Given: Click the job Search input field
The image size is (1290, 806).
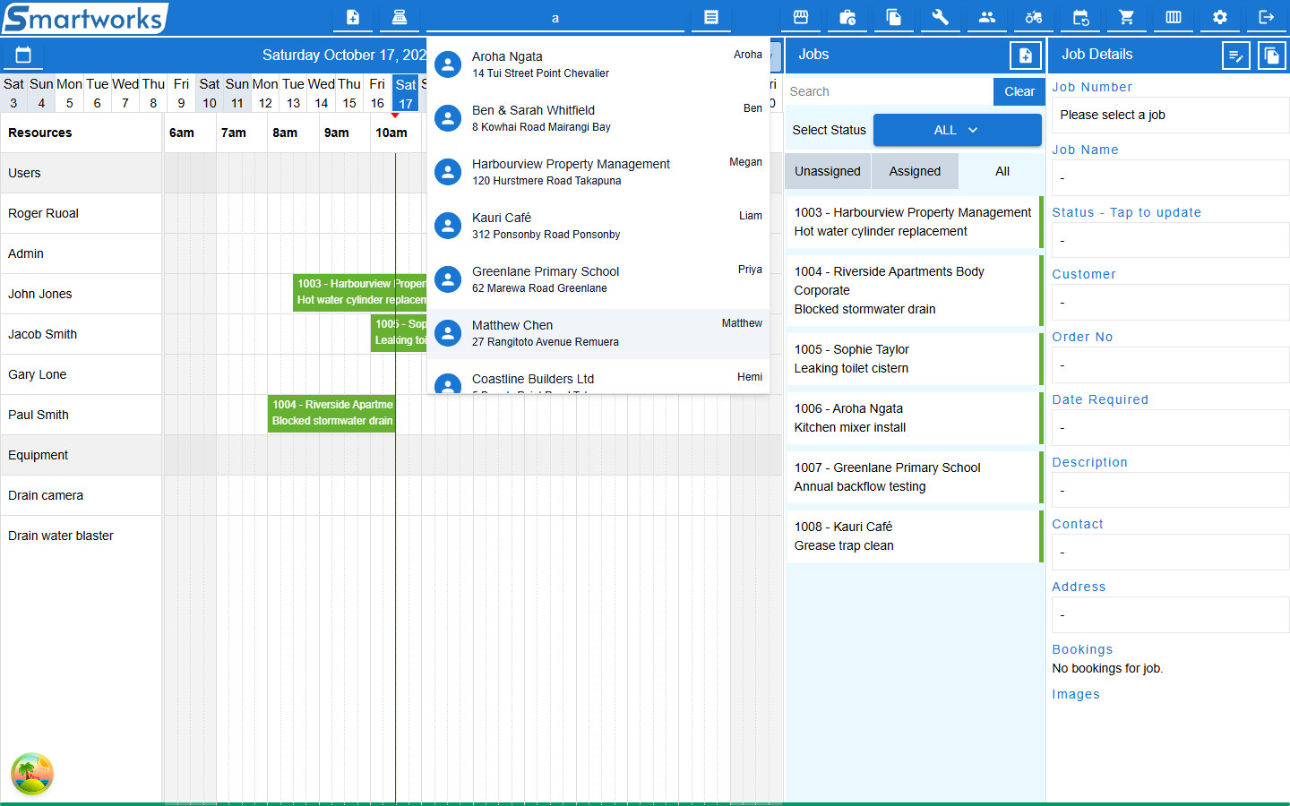Looking at the screenshot, I should [x=889, y=91].
